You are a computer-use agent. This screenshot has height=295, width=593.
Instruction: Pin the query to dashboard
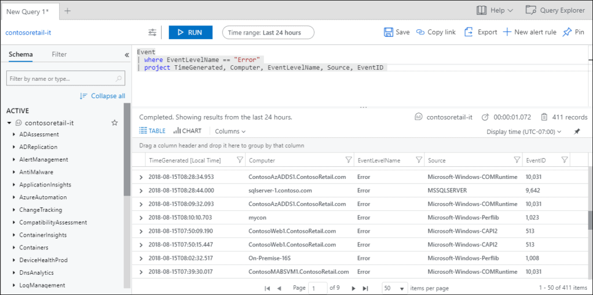pyautogui.click(x=567, y=32)
